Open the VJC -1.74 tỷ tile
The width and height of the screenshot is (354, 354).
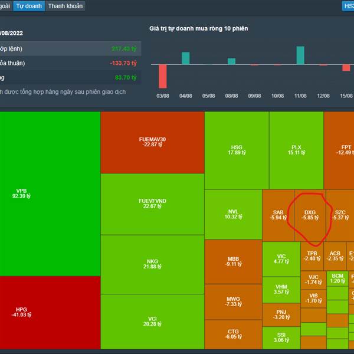click(314, 280)
